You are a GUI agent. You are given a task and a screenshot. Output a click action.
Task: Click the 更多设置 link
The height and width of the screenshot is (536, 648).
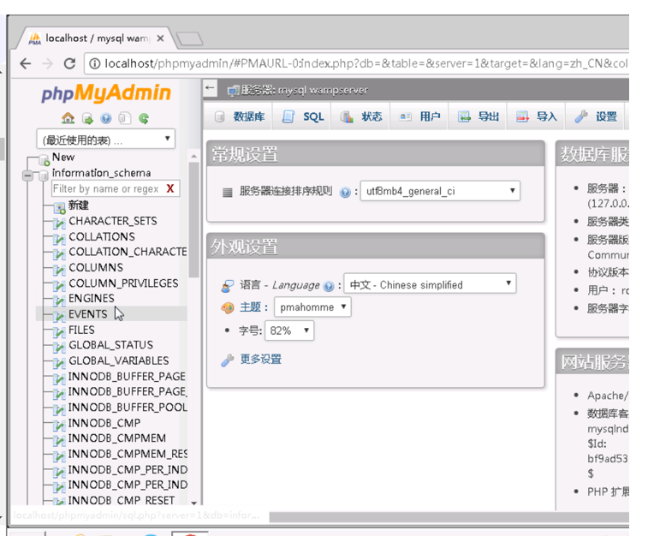pyautogui.click(x=261, y=359)
